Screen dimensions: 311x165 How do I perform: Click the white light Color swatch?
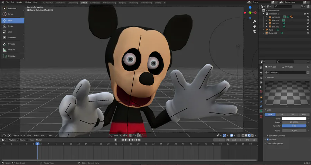[294, 119]
